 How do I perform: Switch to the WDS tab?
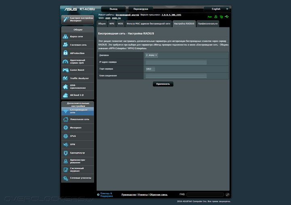pos(120,24)
